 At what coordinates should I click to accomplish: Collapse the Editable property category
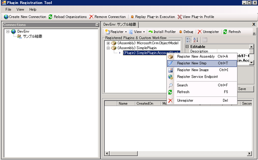[x=187, y=47]
